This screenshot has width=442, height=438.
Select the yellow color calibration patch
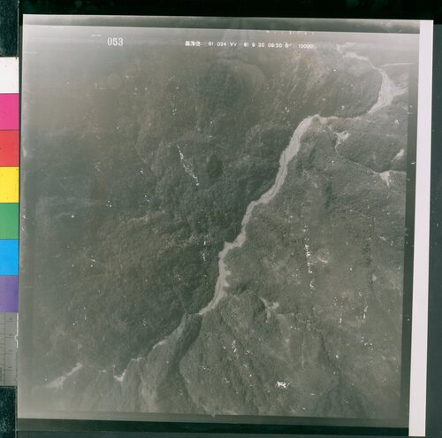pyautogui.click(x=9, y=185)
